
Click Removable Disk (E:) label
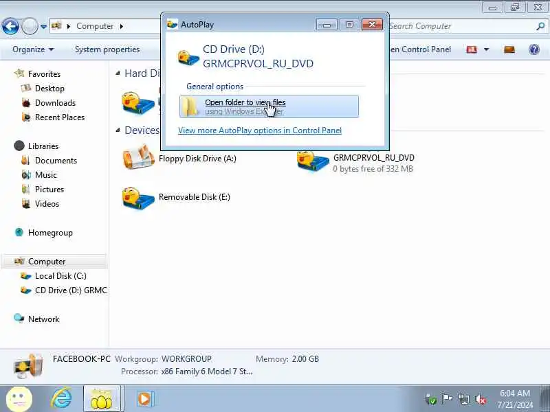pyautogui.click(x=195, y=197)
